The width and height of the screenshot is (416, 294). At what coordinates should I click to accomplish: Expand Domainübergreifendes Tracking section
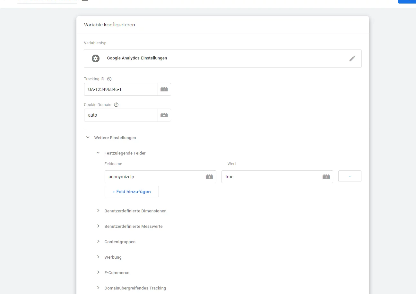98,288
